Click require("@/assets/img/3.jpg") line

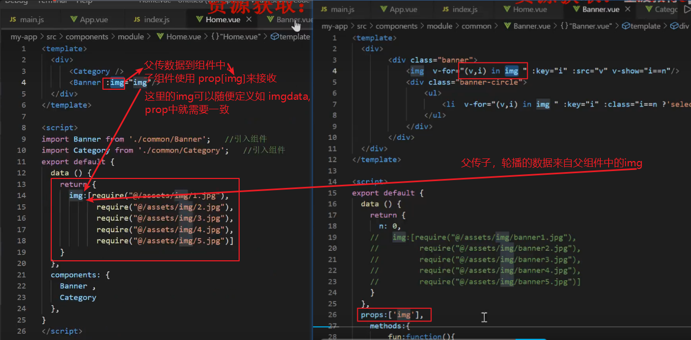tap(165, 218)
